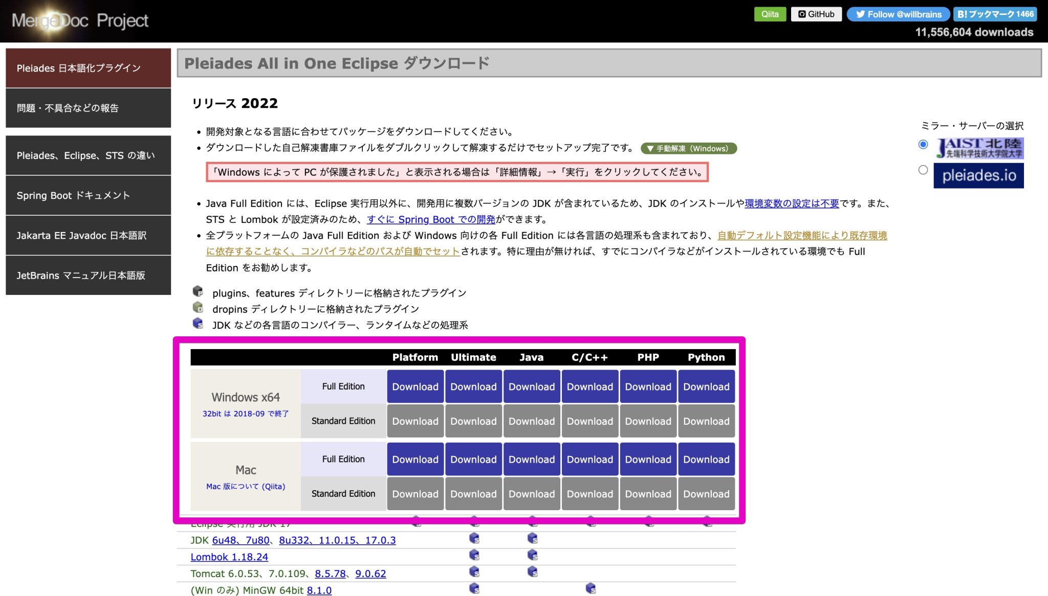Select the pleiades.io mirror radio button
1048x596 pixels.
click(923, 170)
